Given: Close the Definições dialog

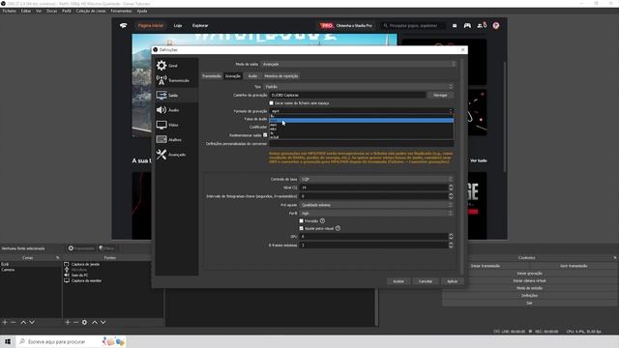Looking at the screenshot, I should click(463, 49).
